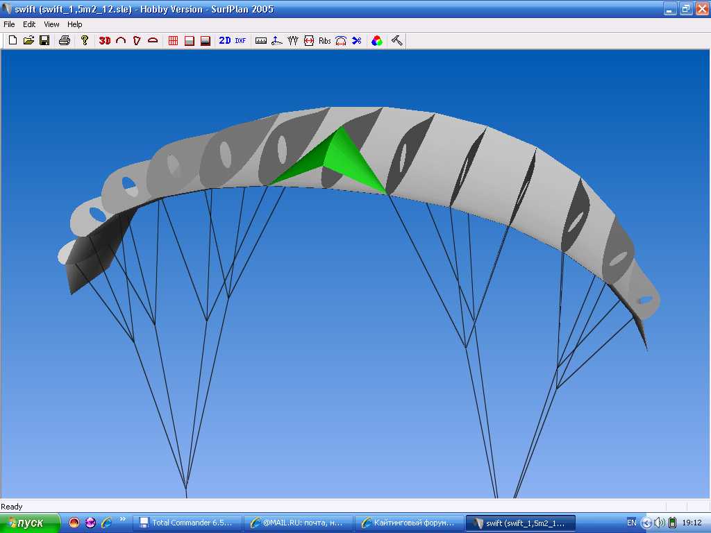Image resolution: width=711 pixels, height=533 pixels.
Task: Click the Save floppy disk icon
Action: coord(44,41)
